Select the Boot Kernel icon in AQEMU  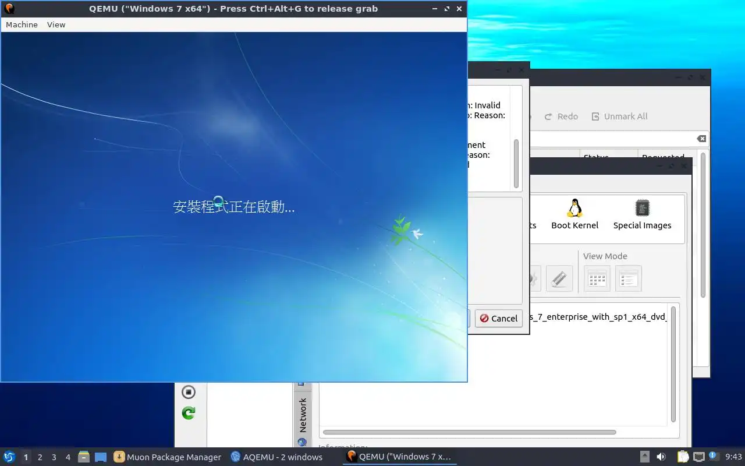click(x=574, y=214)
